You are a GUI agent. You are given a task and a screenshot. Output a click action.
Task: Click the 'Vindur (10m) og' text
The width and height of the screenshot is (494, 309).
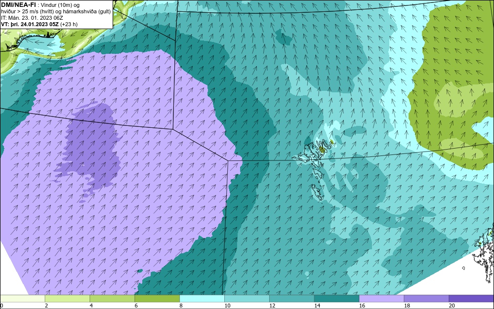pos(60,5)
